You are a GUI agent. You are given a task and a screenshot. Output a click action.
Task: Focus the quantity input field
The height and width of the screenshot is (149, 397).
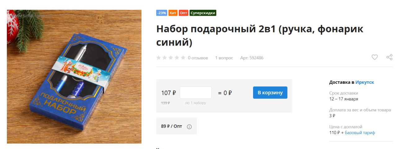(x=196, y=93)
